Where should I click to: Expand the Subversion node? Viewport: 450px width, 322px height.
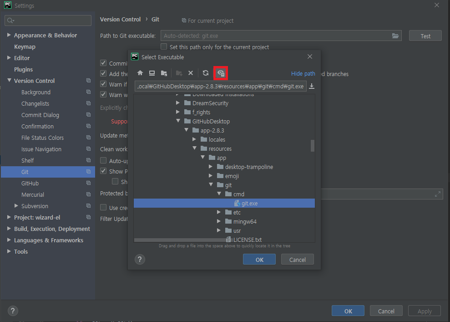(x=16, y=206)
